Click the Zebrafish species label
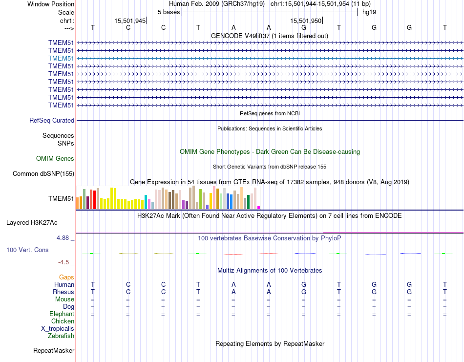Viewport: 464px width, 362px height. point(61,336)
